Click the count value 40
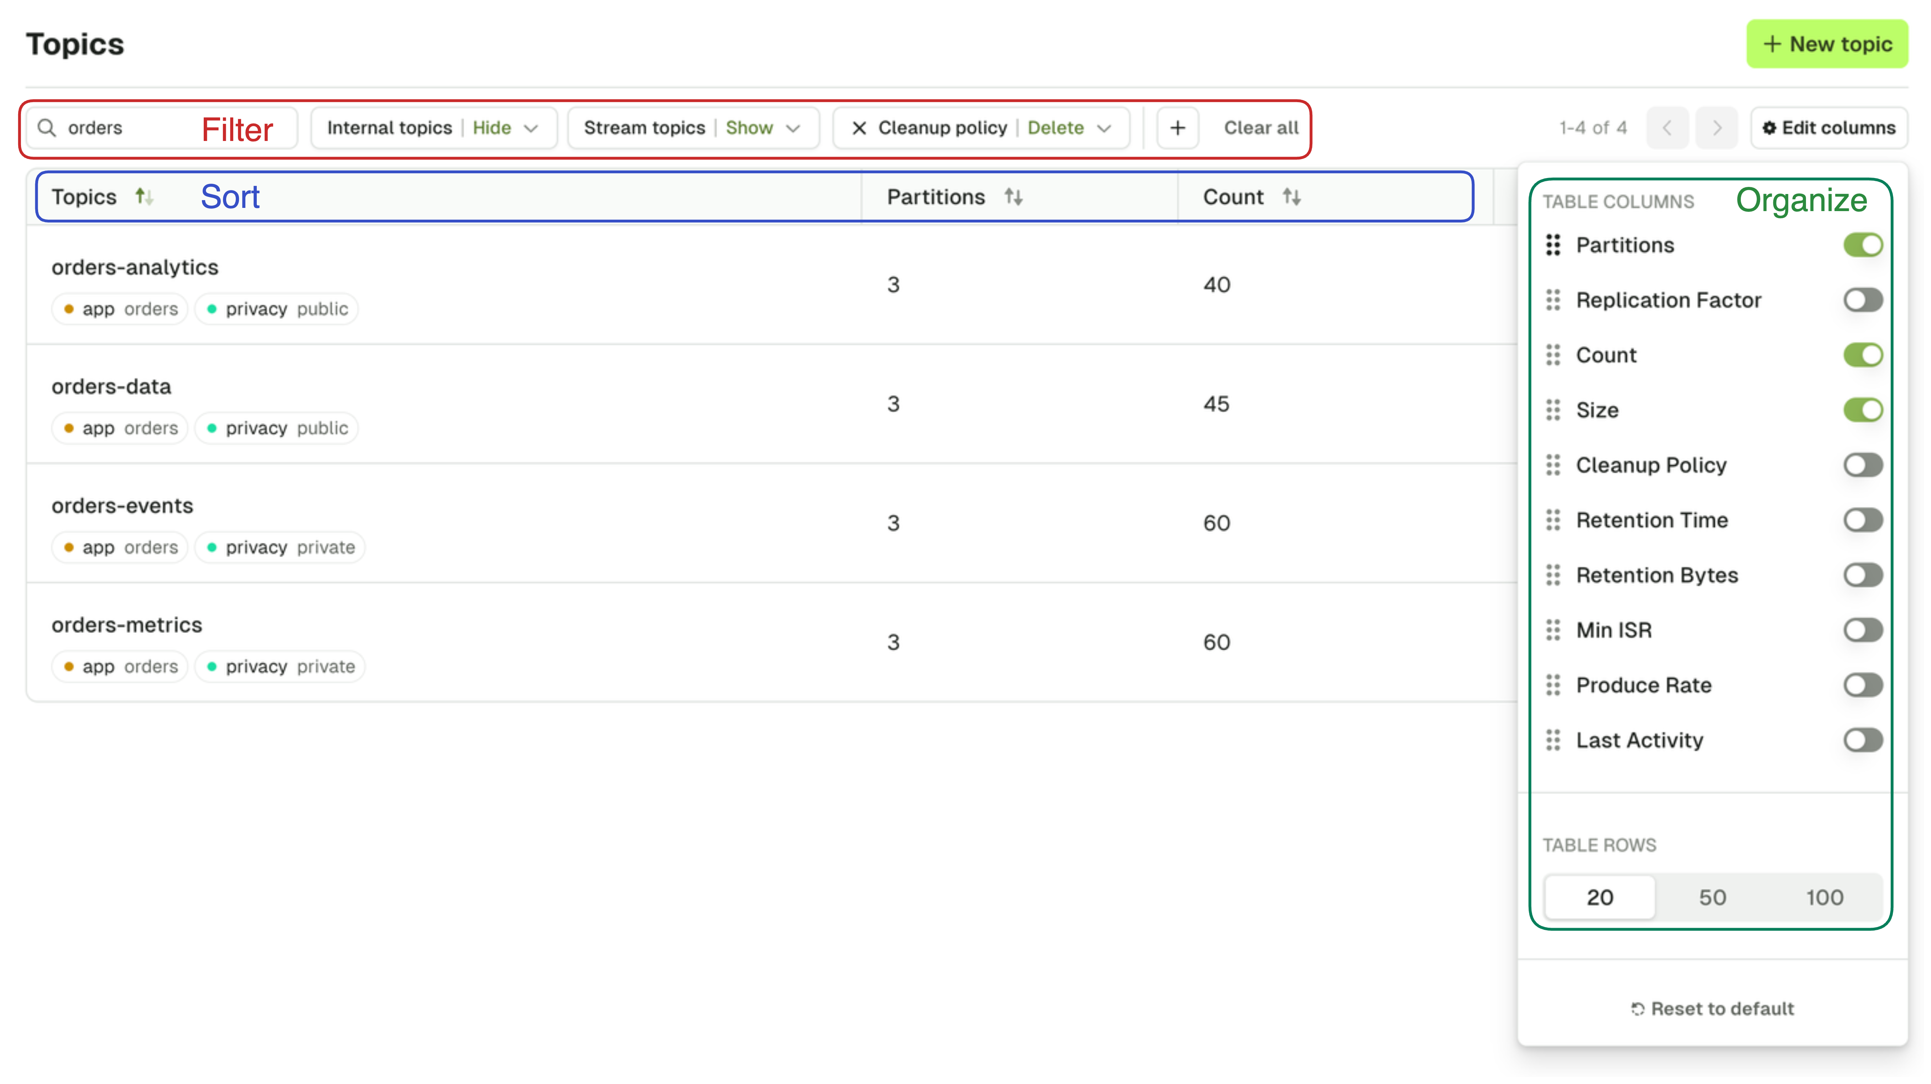Image resolution: width=1931 pixels, height=1084 pixels. [1217, 285]
